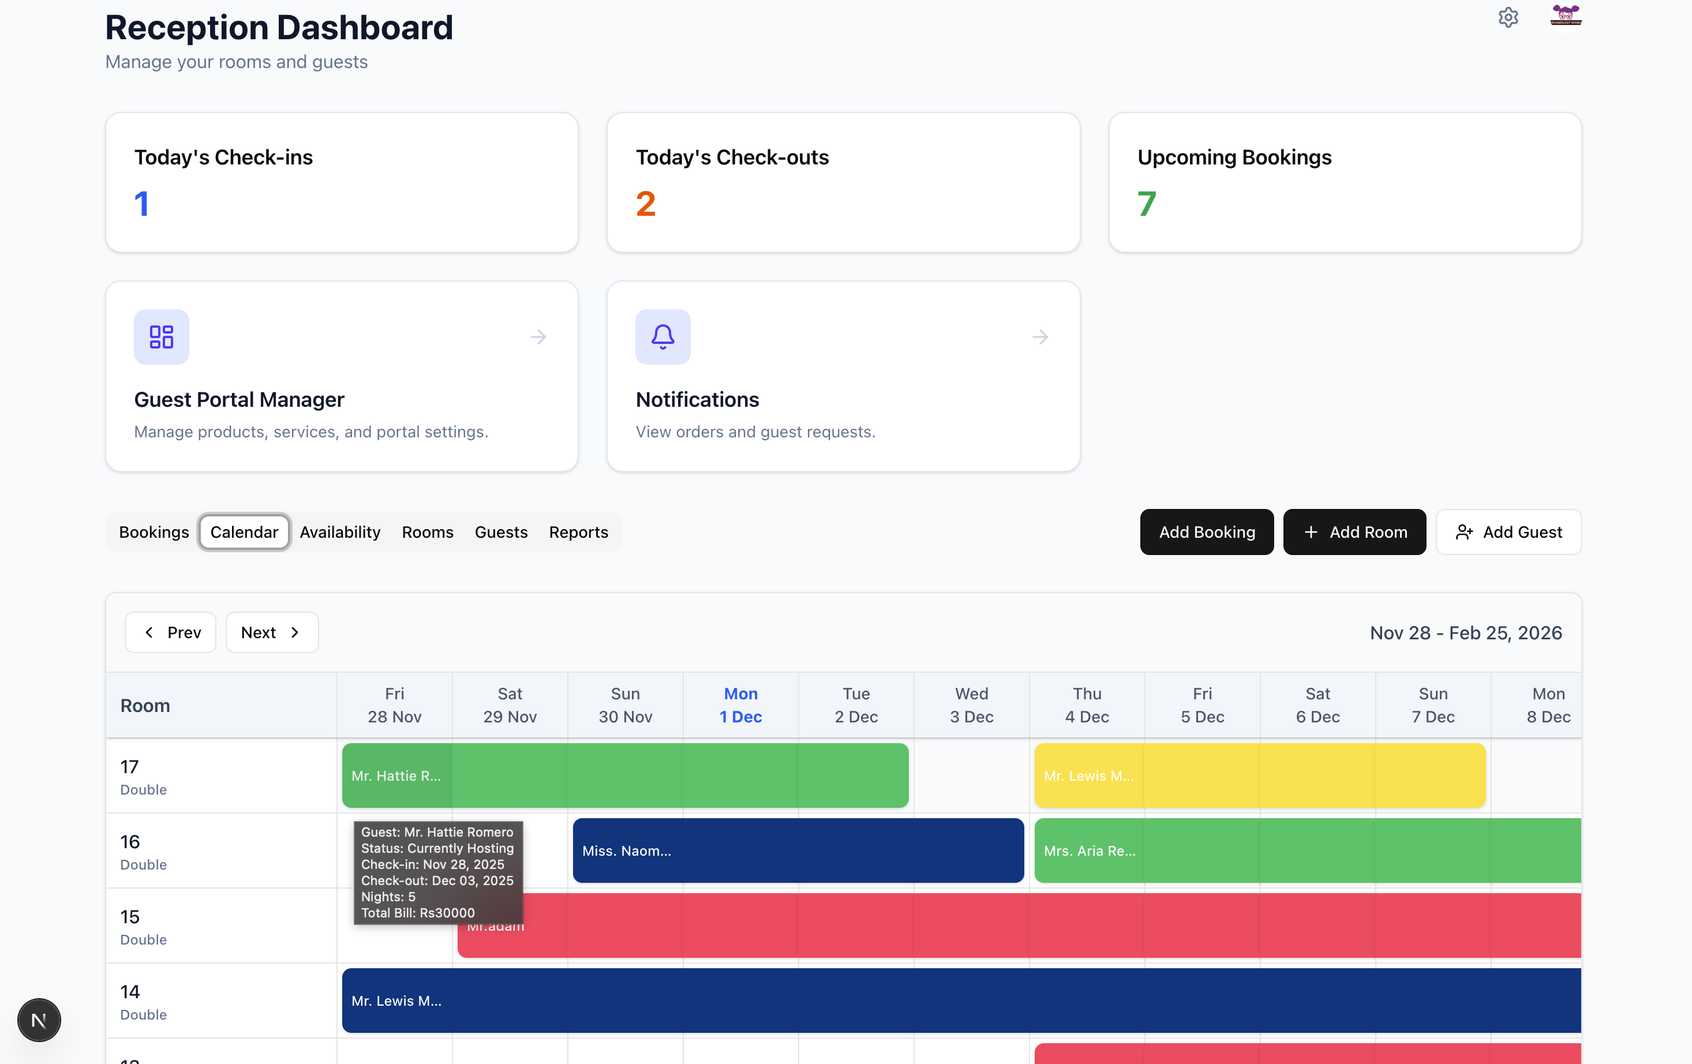Click the Notifications bell icon
Image resolution: width=1692 pixels, height=1064 pixels.
pyautogui.click(x=662, y=336)
